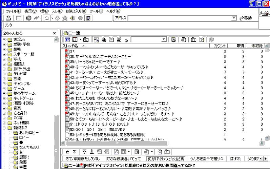The width and height of the screenshot is (270, 169).
Task: Open dropdown arrow beside calendar list icon
Action: pyautogui.click(x=80, y=40)
